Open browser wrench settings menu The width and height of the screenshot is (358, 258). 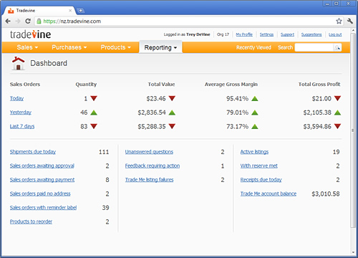[x=350, y=21]
